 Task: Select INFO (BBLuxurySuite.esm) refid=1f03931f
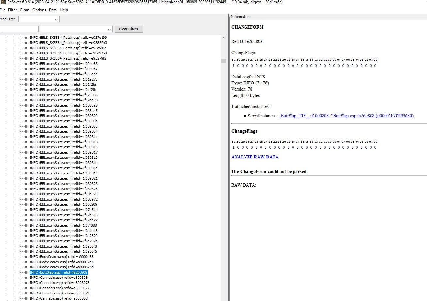tap(64, 173)
